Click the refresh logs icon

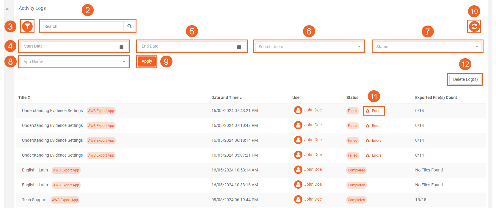click(474, 26)
